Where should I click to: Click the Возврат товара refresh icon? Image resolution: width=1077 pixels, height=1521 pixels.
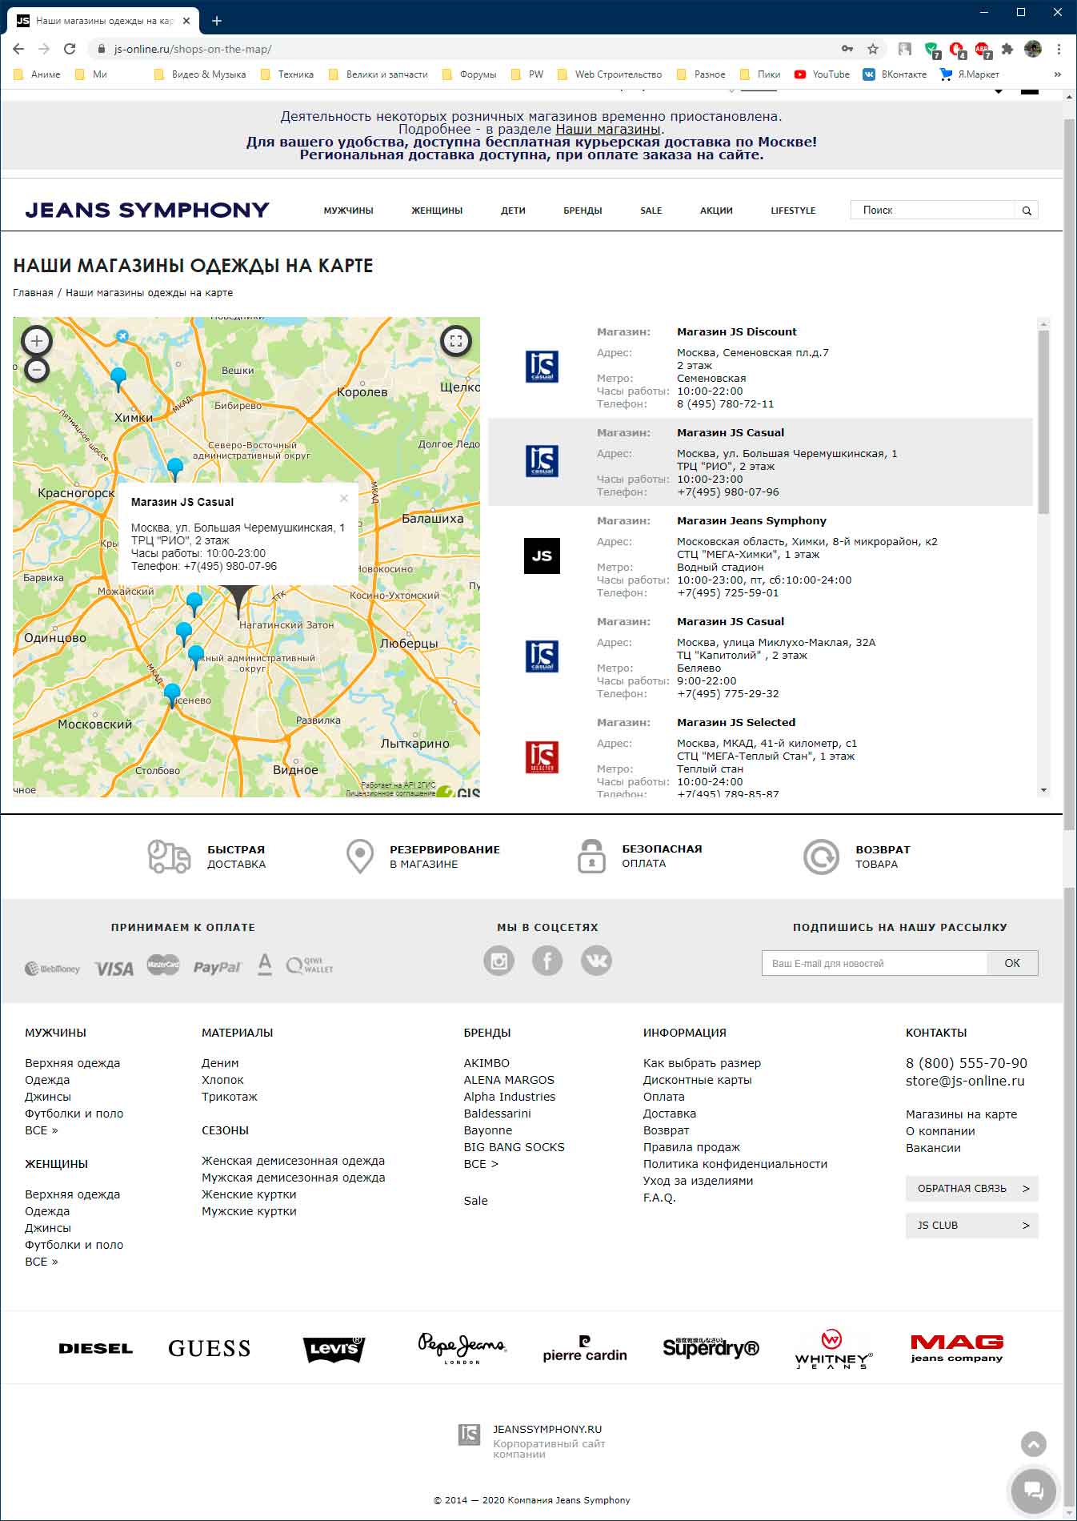821,857
